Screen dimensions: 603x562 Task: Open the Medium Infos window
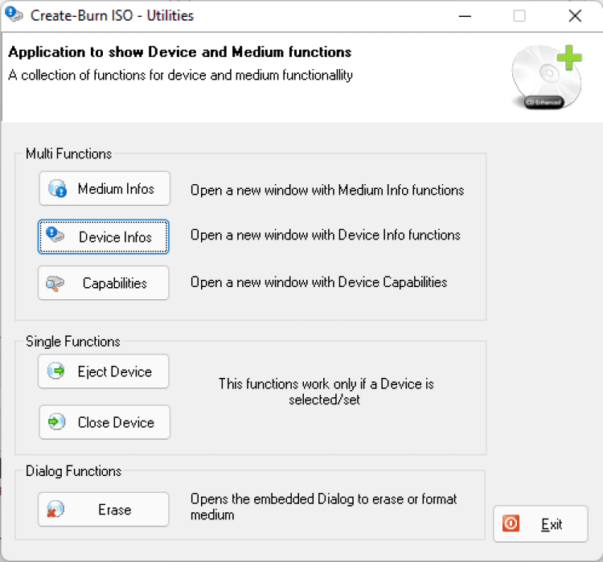[105, 189]
